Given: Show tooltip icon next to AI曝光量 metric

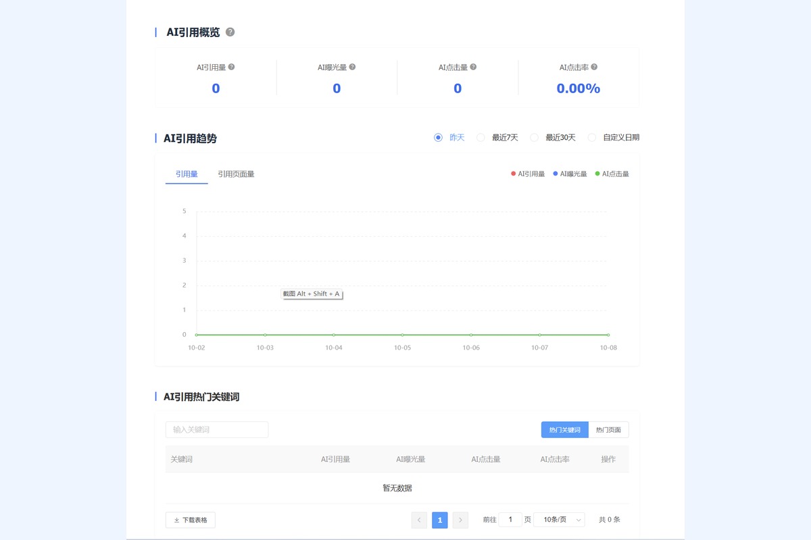Looking at the screenshot, I should pyautogui.click(x=352, y=67).
